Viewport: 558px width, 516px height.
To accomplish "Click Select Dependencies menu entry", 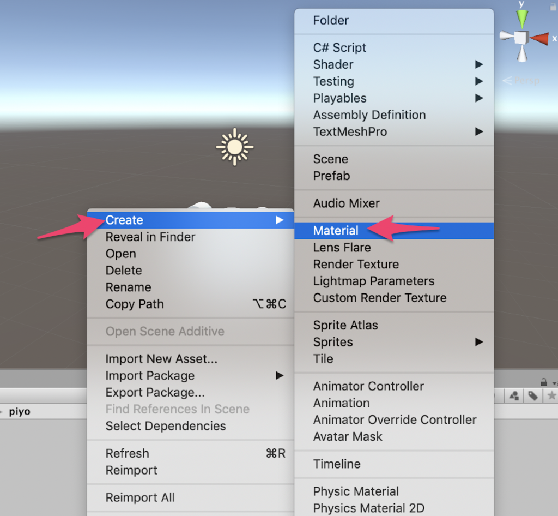I will pyautogui.click(x=190, y=426).
